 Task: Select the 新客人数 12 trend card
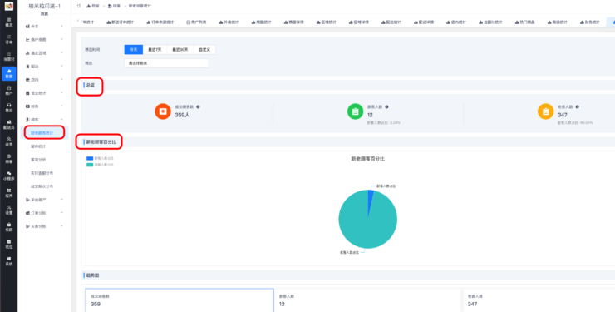[x=368, y=300]
